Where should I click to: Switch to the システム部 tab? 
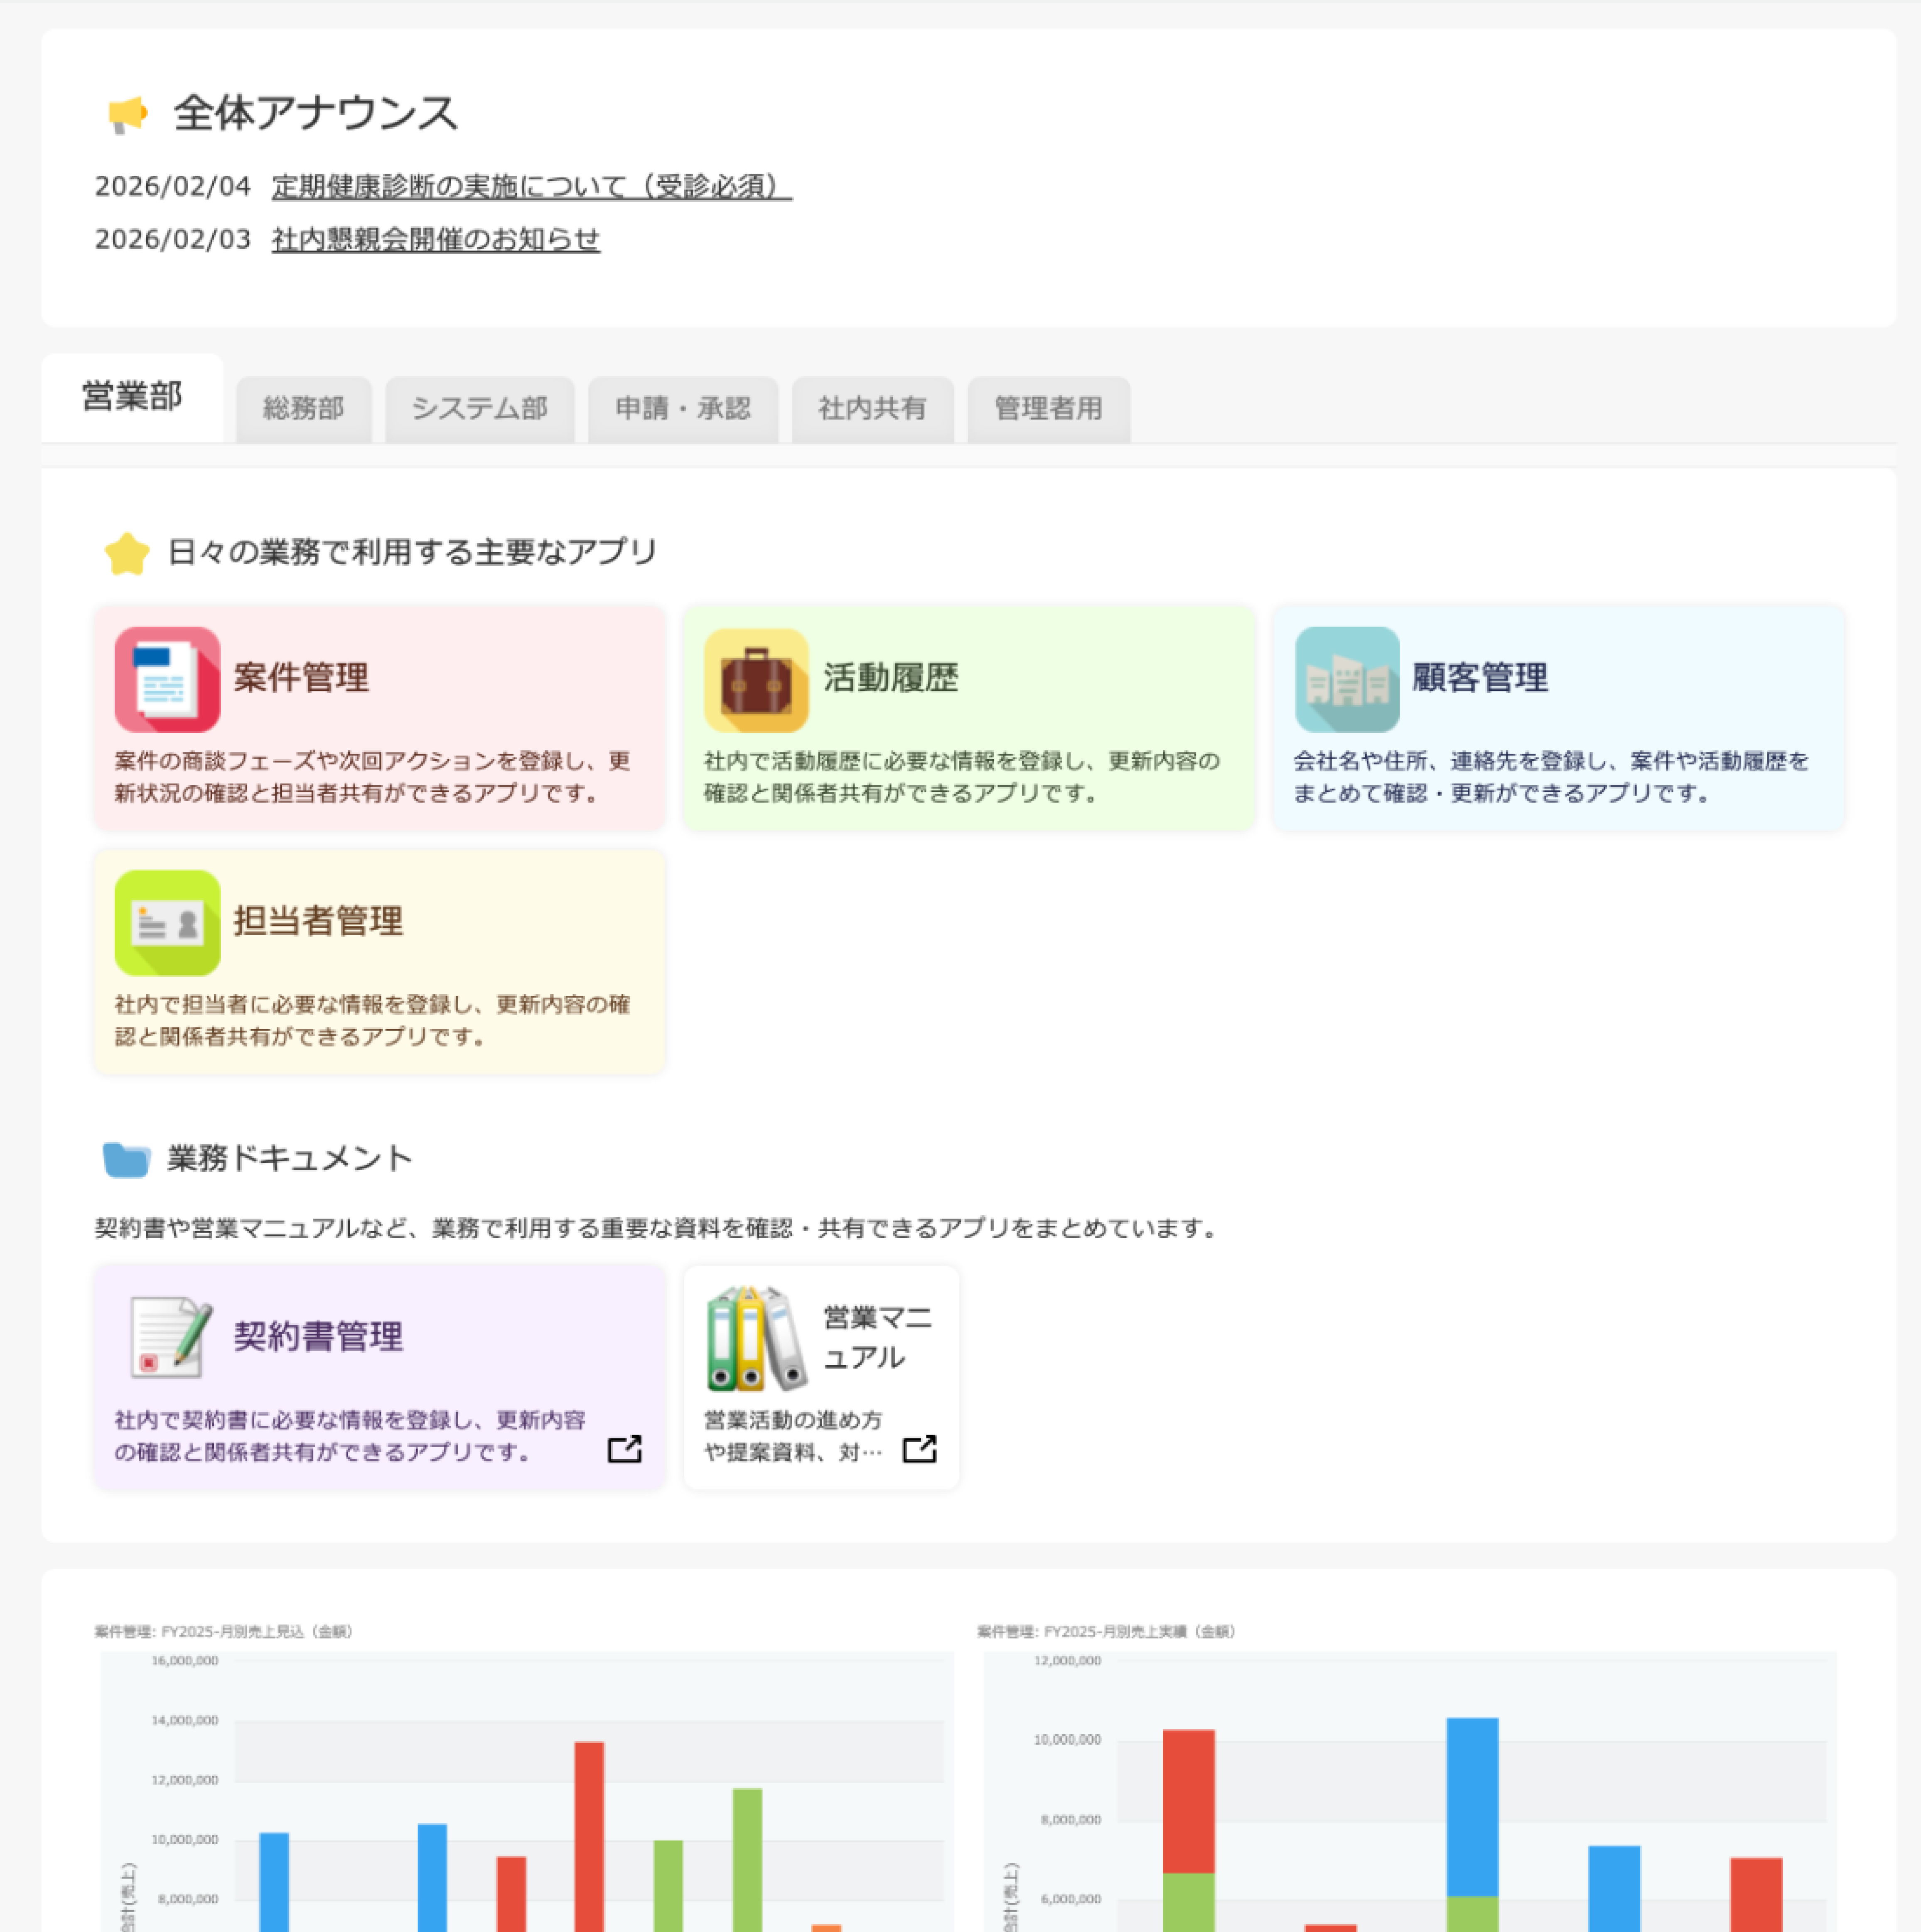[481, 408]
